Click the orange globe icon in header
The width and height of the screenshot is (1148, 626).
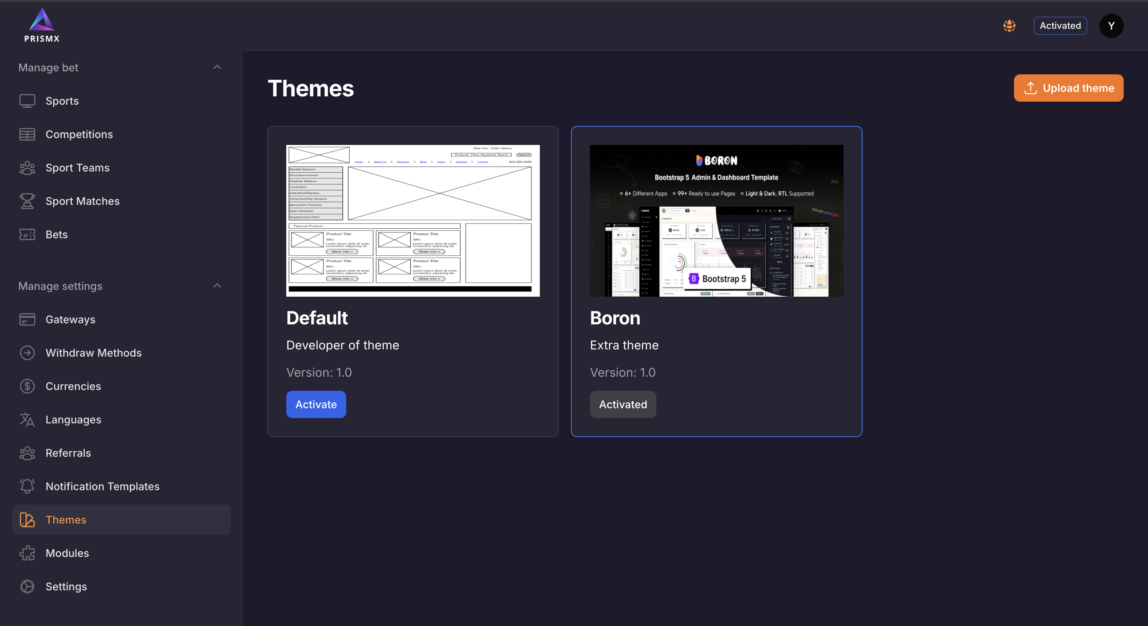tap(1009, 26)
